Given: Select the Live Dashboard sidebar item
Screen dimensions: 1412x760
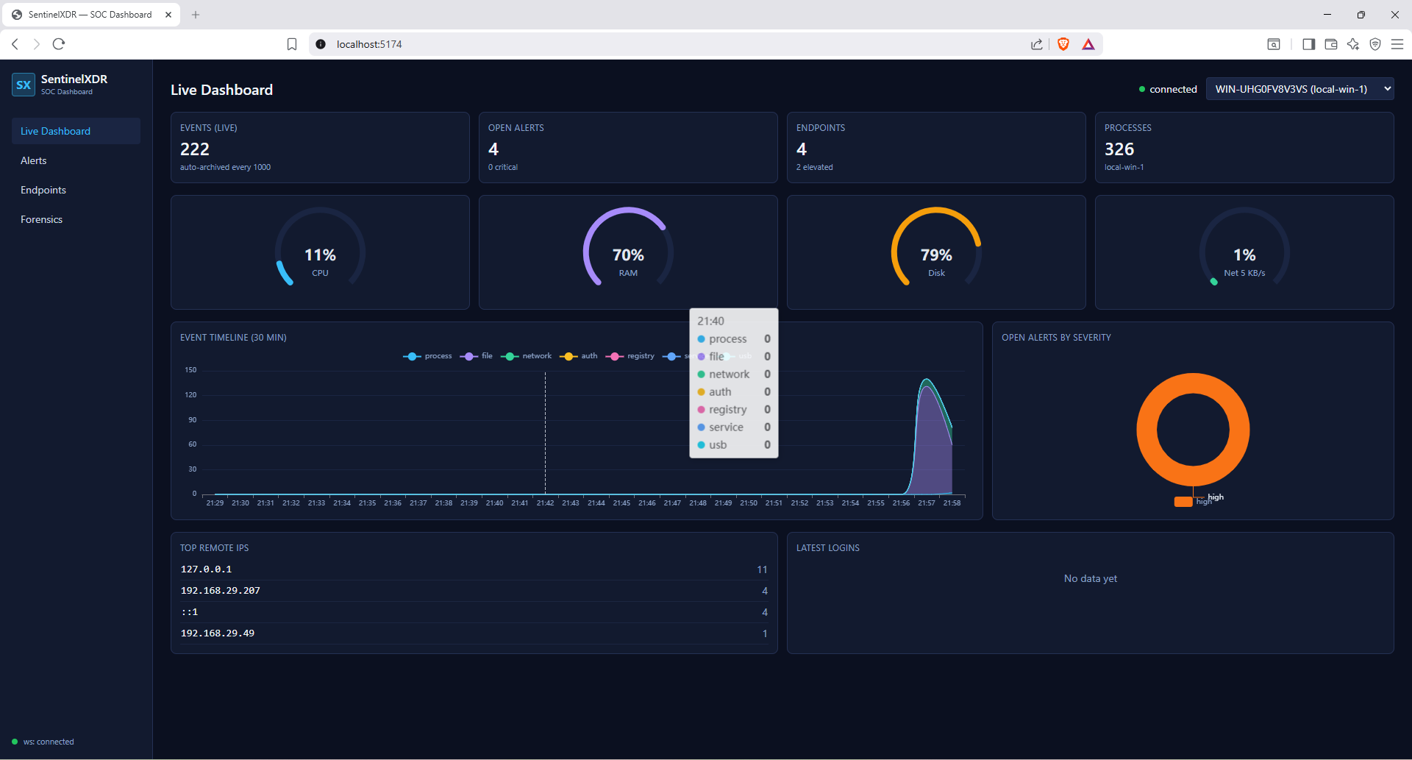Looking at the screenshot, I should pos(76,131).
